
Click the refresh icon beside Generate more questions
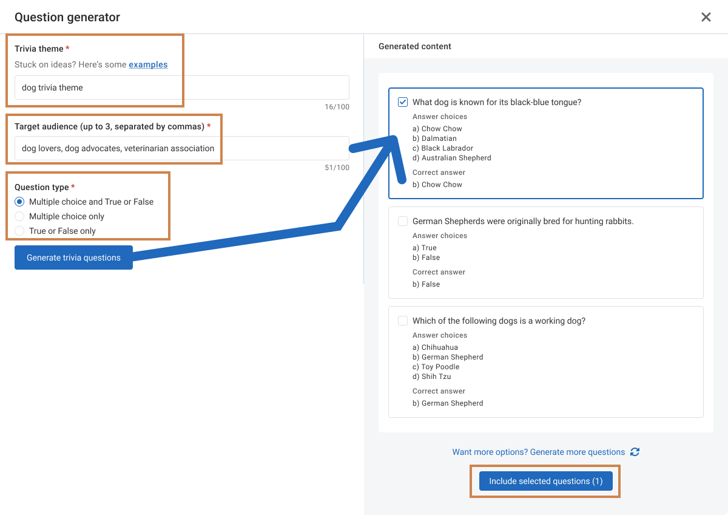point(635,452)
